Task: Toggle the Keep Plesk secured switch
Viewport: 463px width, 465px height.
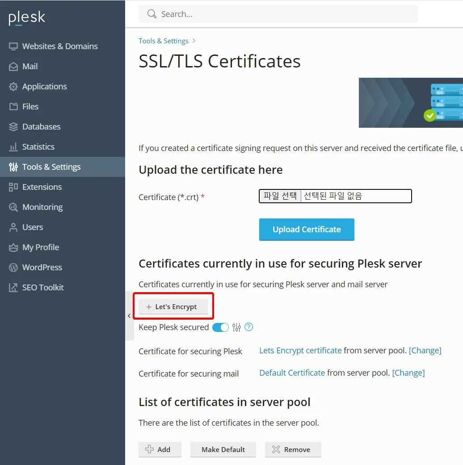Action: click(220, 327)
